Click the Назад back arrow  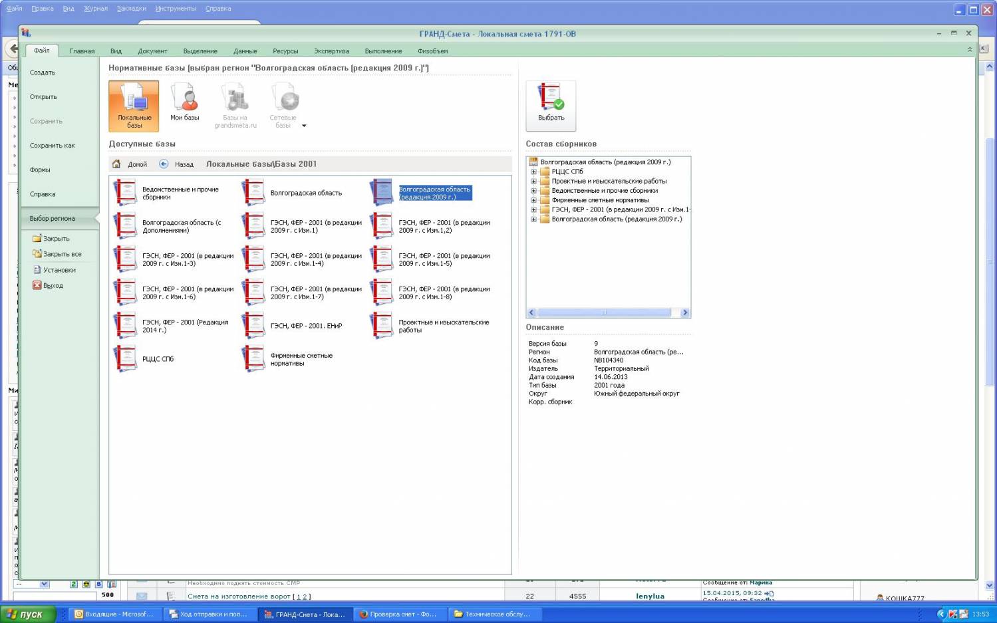point(164,164)
